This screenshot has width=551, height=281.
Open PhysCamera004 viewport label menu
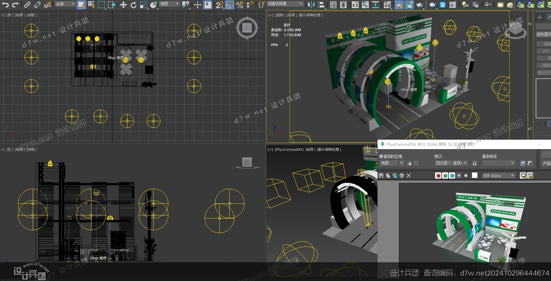click(289, 149)
